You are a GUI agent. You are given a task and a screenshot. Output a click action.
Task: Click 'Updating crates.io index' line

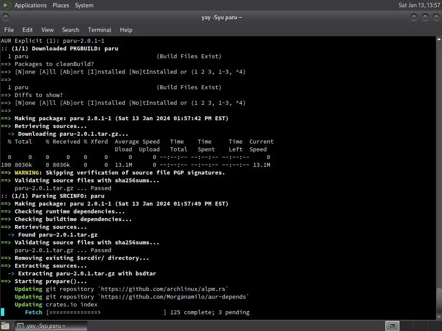point(56,305)
